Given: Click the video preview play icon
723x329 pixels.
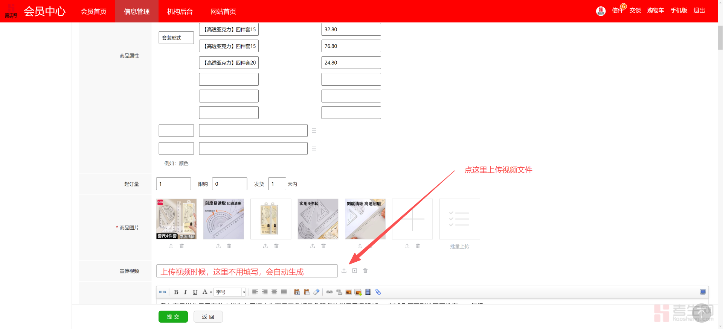Looking at the screenshot, I should click(x=354, y=271).
